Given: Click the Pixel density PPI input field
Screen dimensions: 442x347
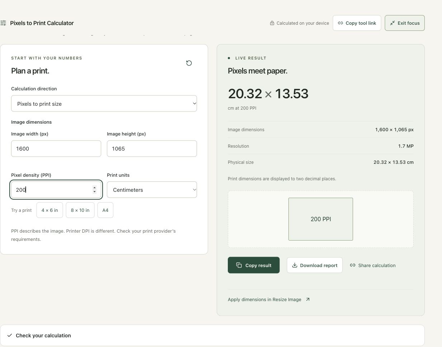Looking at the screenshot, I should (x=56, y=190).
